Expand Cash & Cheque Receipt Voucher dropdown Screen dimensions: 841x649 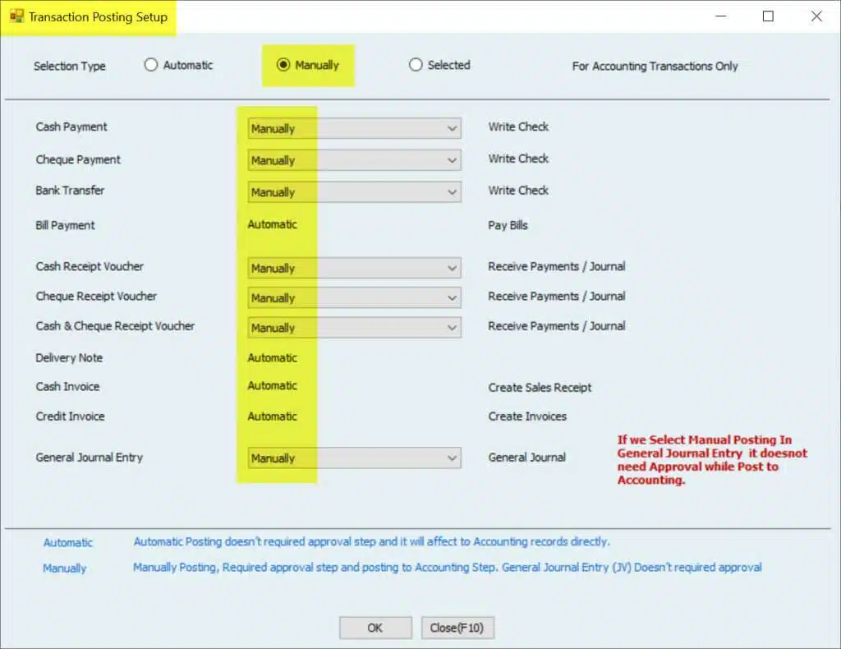coord(354,327)
